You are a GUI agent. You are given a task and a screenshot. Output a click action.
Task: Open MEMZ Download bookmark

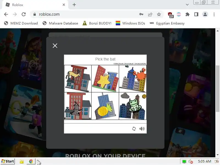[21, 23]
